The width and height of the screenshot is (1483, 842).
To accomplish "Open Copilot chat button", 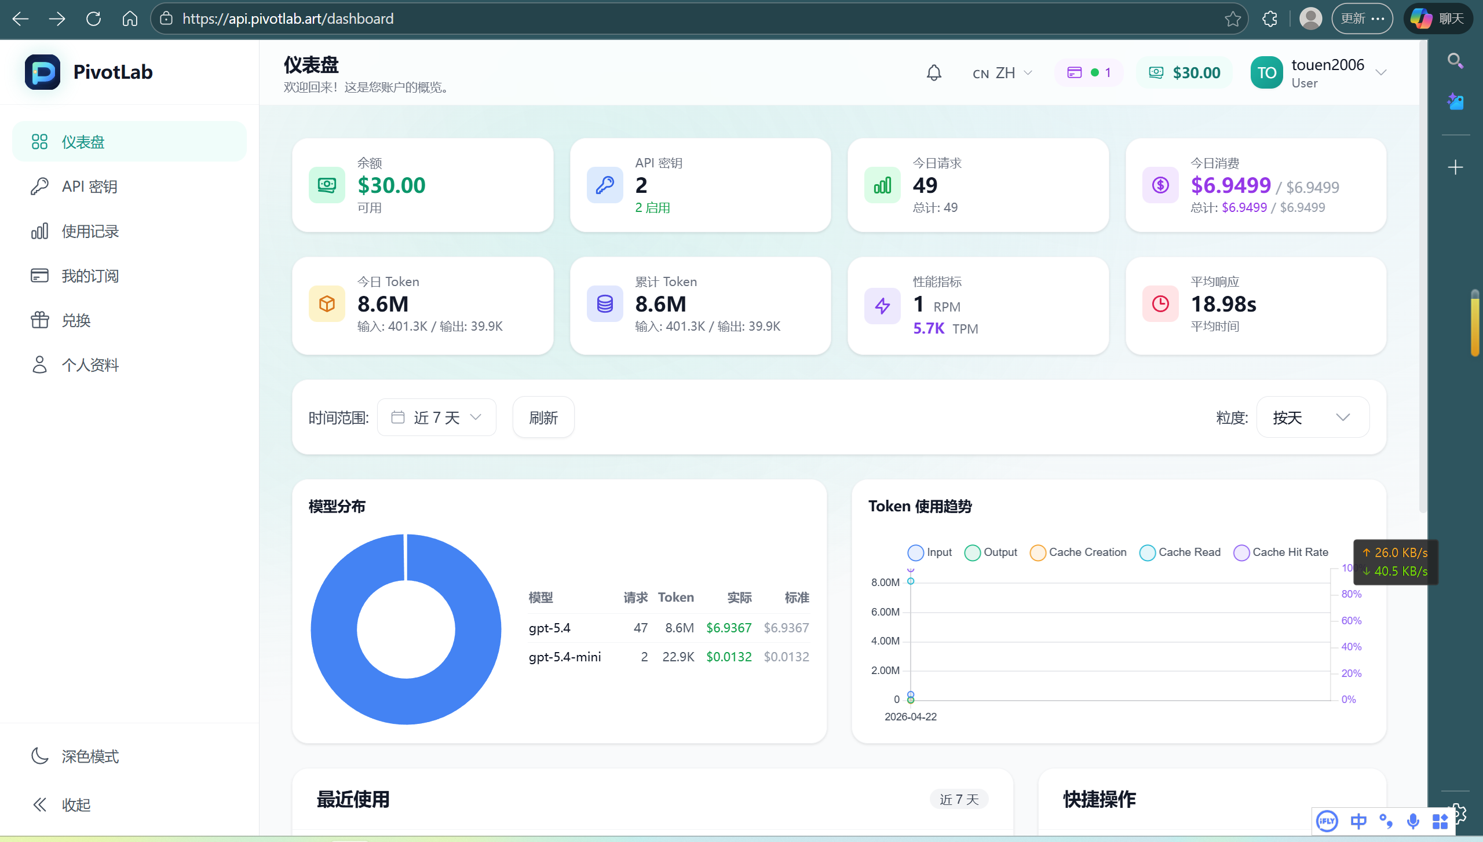I will [x=1438, y=19].
